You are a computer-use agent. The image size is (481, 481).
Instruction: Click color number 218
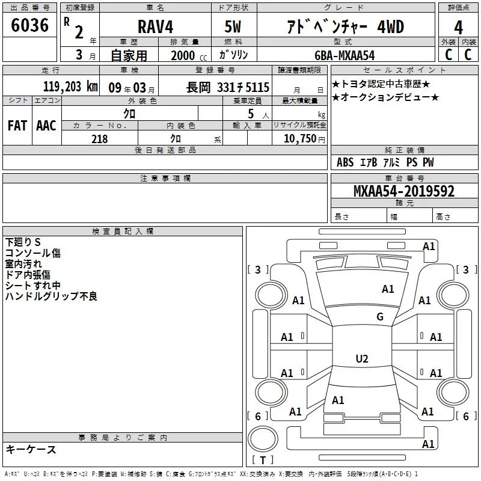[99, 139]
